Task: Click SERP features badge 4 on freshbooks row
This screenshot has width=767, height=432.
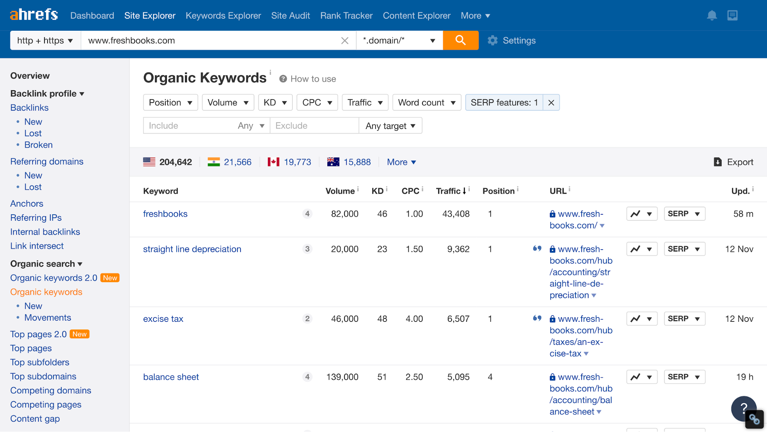Action: pyautogui.click(x=307, y=214)
